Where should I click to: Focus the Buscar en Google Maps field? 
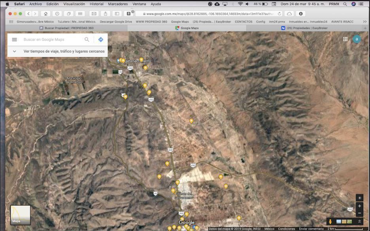pyautogui.click(x=51, y=39)
